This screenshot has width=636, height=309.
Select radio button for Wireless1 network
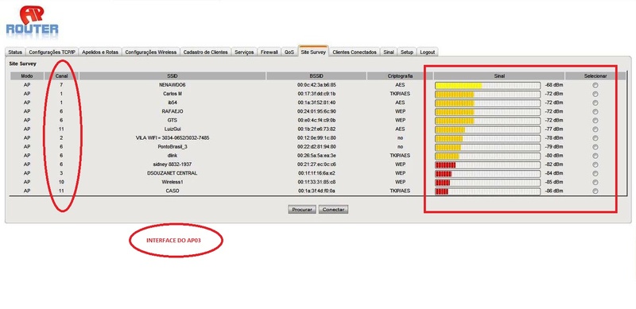pos(595,183)
